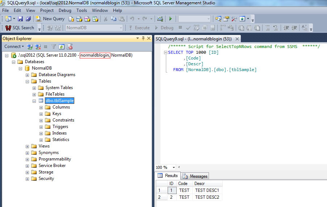Image resolution: width=327 pixels, height=207 pixels.
Task: Expand System Tables folder
Action: (x=34, y=88)
